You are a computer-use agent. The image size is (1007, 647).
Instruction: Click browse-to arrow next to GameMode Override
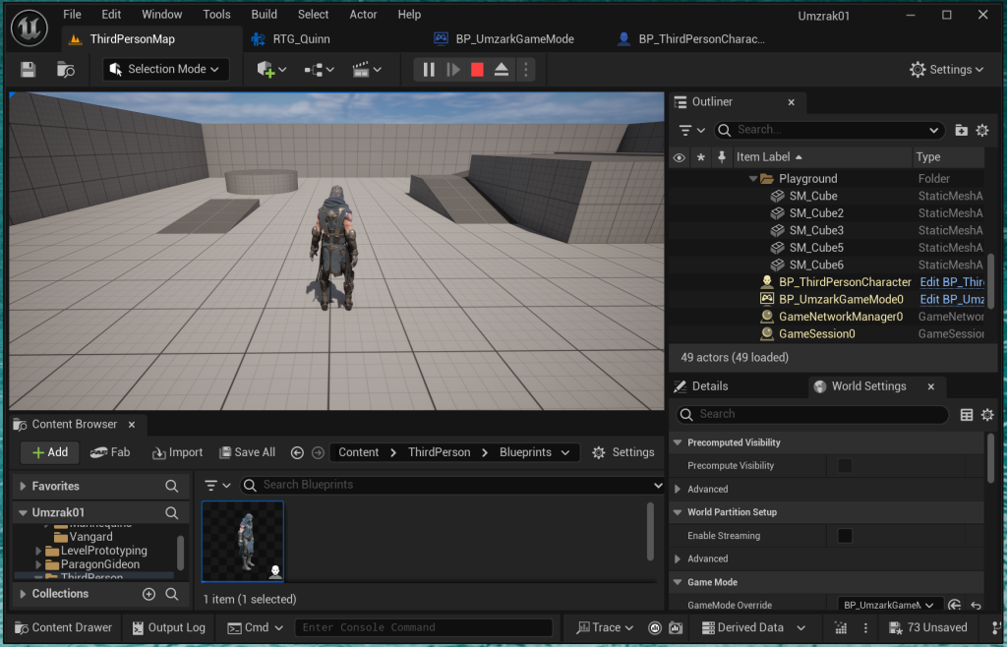(x=954, y=605)
